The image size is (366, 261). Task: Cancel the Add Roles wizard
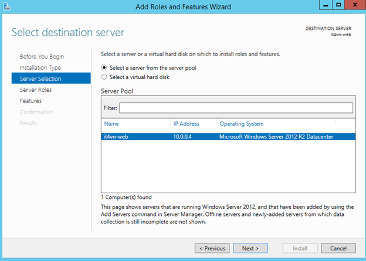click(x=338, y=248)
